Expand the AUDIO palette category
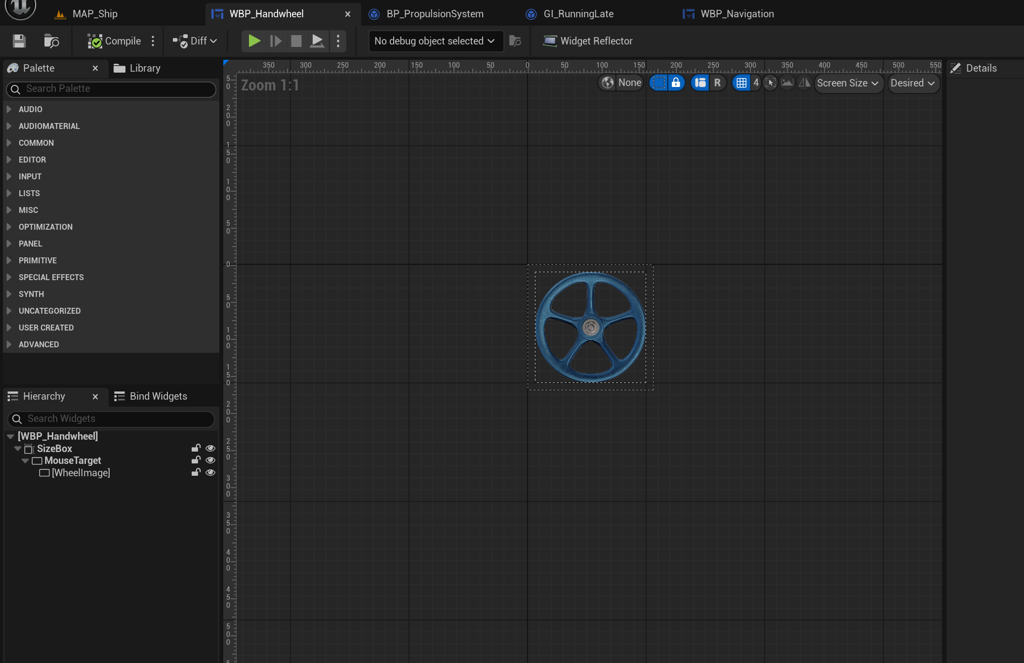This screenshot has height=663, width=1024. point(9,109)
